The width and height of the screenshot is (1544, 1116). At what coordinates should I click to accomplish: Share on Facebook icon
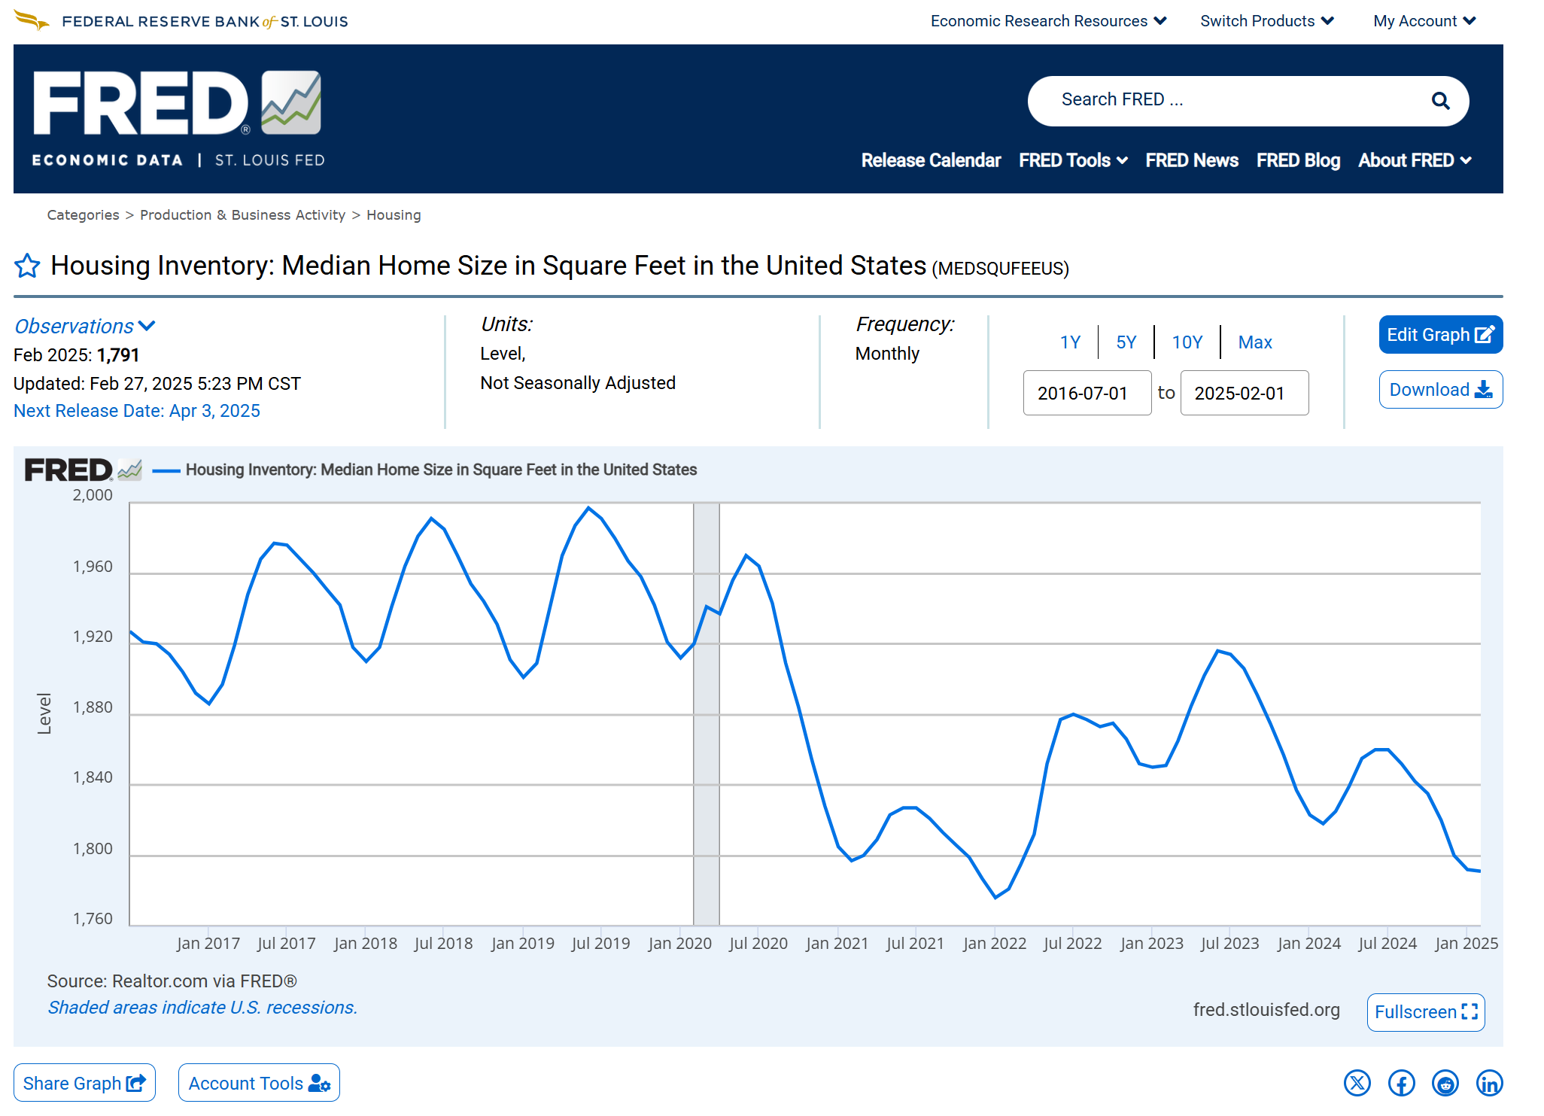click(1401, 1083)
